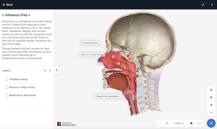Select the Mucus in nasal cavity radio button
The height and width of the screenshot is (129, 217).
pos(7,87)
